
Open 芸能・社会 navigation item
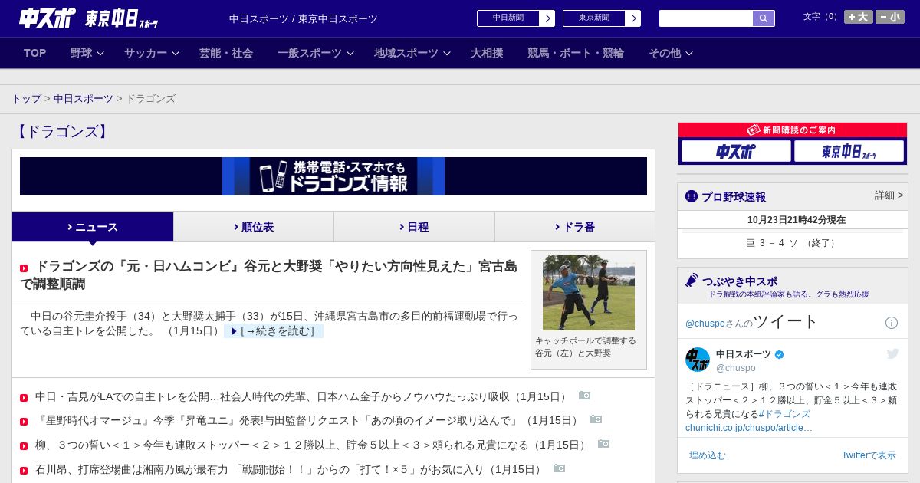[226, 53]
